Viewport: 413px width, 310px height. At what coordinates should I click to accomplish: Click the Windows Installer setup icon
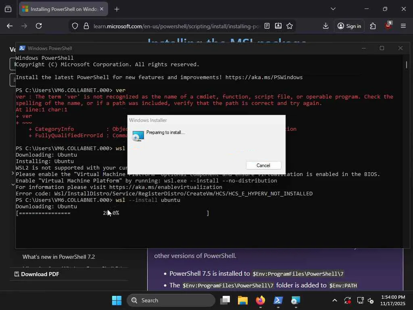(138, 136)
